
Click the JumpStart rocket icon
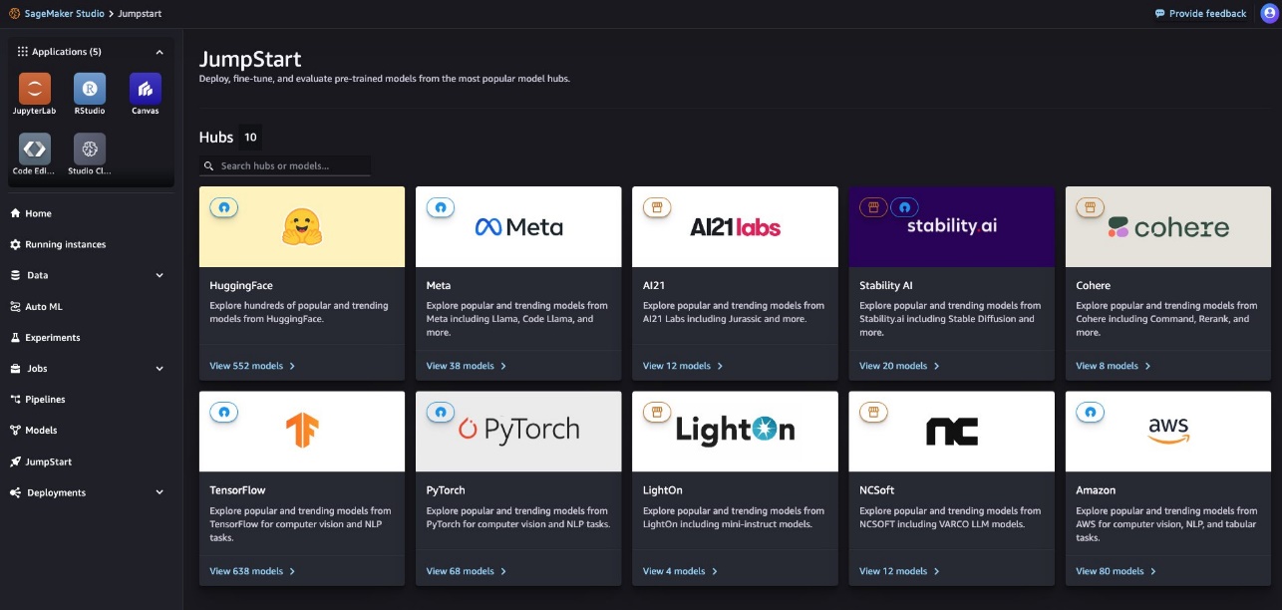click(x=15, y=461)
